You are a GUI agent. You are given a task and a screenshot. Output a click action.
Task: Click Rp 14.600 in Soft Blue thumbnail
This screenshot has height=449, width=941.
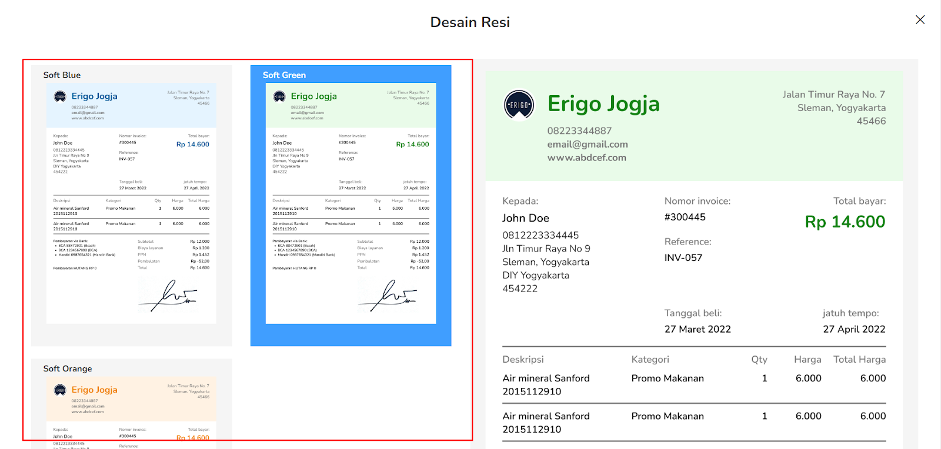point(193,145)
